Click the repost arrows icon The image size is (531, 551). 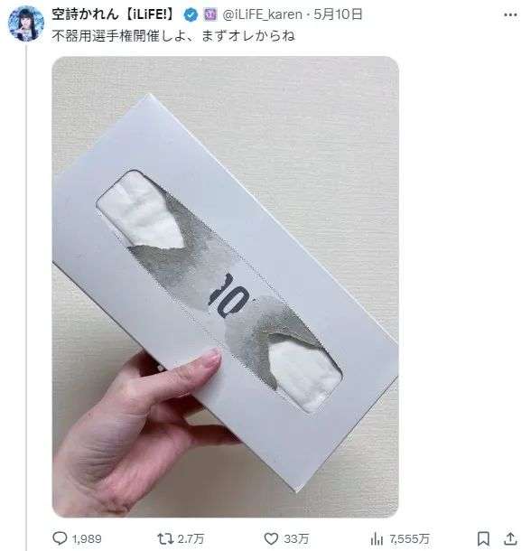point(164,538)
